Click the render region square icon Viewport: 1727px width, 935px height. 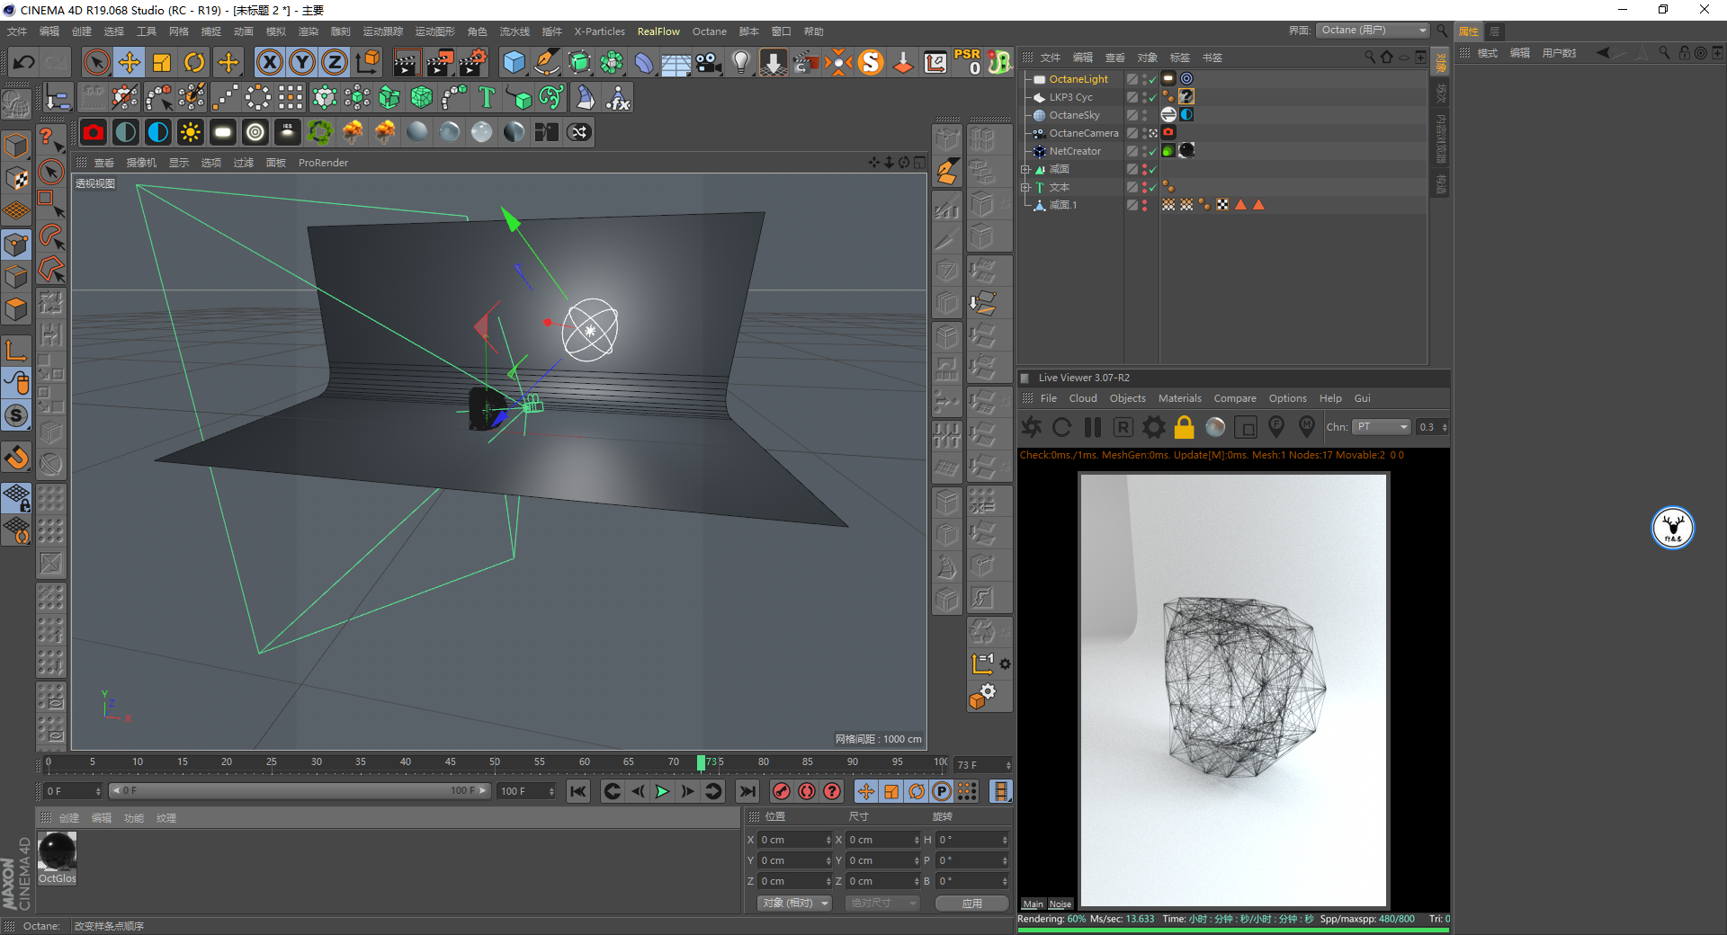coord(1246,427)
